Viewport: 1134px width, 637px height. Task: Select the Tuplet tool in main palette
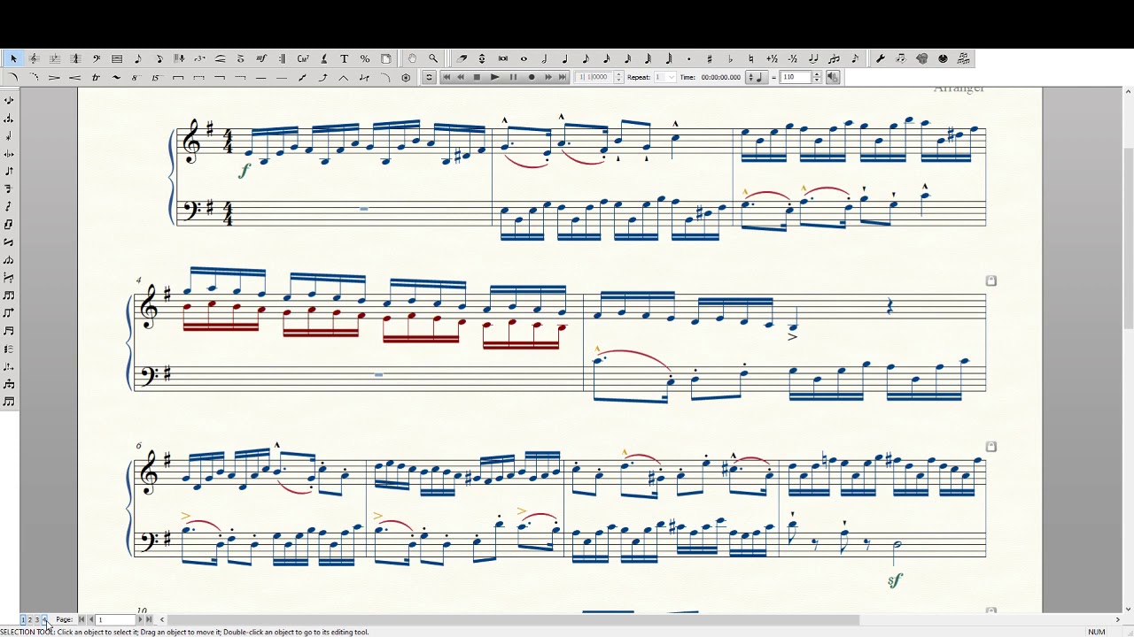point(199,58)
